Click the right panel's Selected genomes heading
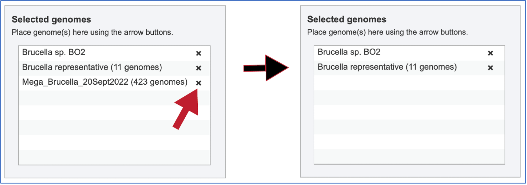The width and height of the screenshot is (527, 185). point(347,19)
